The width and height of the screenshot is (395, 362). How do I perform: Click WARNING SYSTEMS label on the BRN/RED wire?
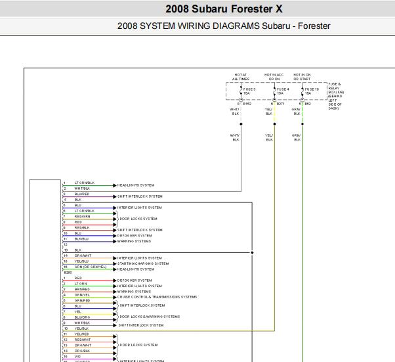[x=134, y=291]
